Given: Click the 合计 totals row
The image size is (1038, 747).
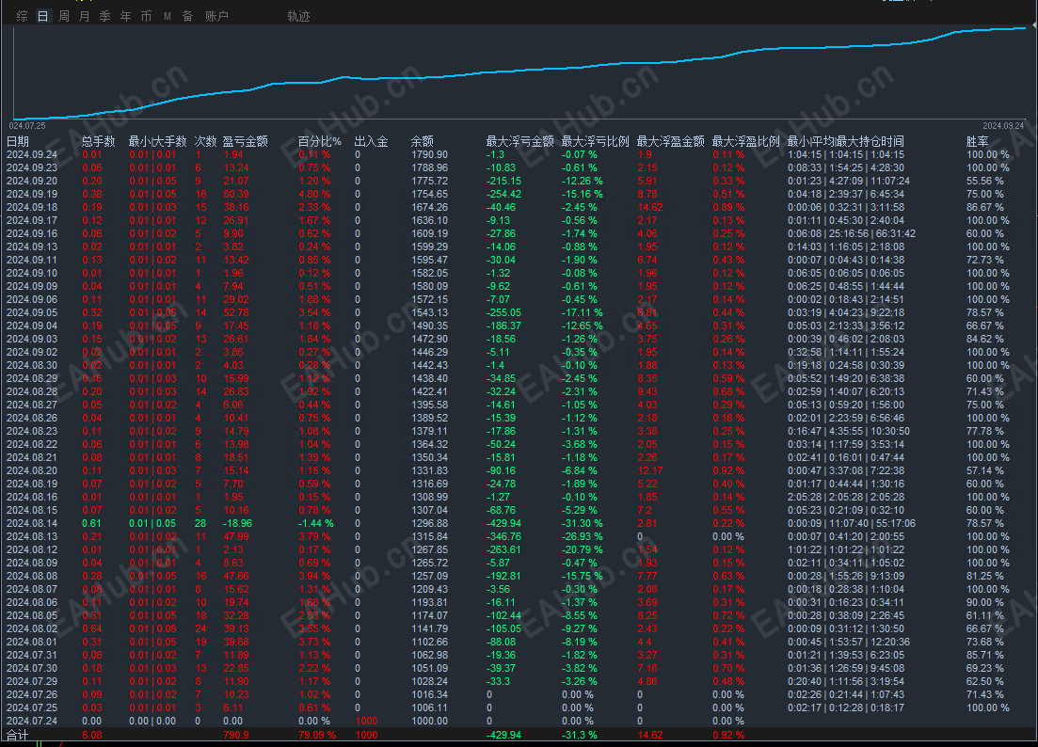Looking at the screenshot, I should tap(519, 735).
